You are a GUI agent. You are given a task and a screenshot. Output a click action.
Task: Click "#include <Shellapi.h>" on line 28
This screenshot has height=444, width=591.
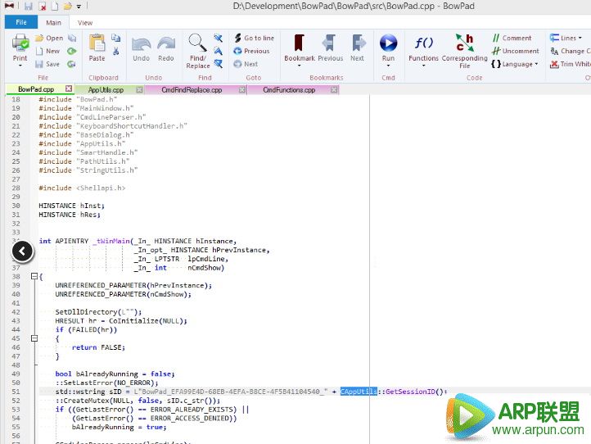coord(82,188)
